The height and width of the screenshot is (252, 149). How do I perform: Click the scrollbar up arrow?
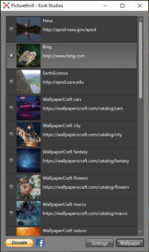point(140,19)
